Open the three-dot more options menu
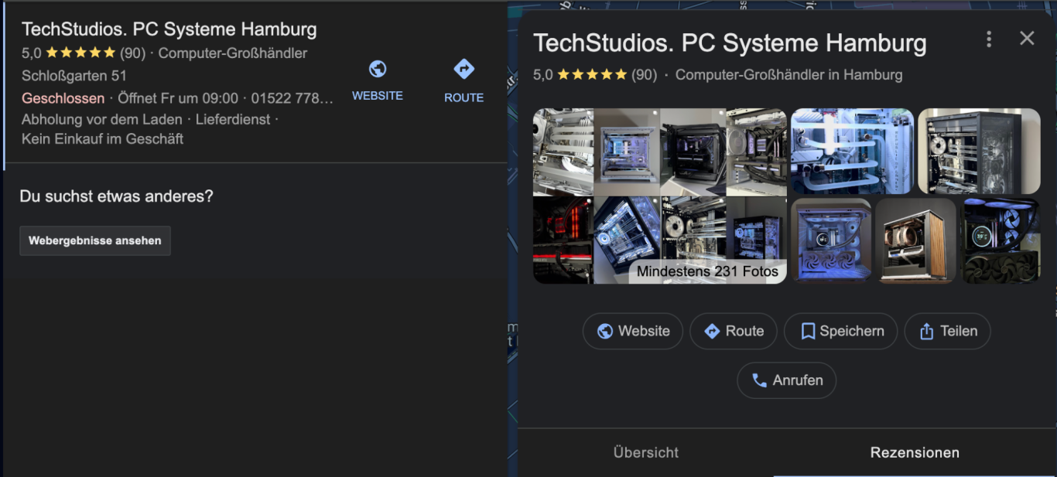This screenshot has width=1057, height=477. [988, 39]
